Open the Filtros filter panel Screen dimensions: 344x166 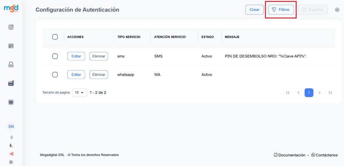click(281, 10)
